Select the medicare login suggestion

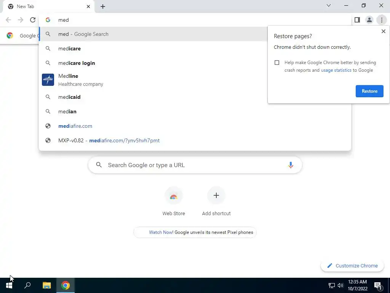tap(153, 63)
